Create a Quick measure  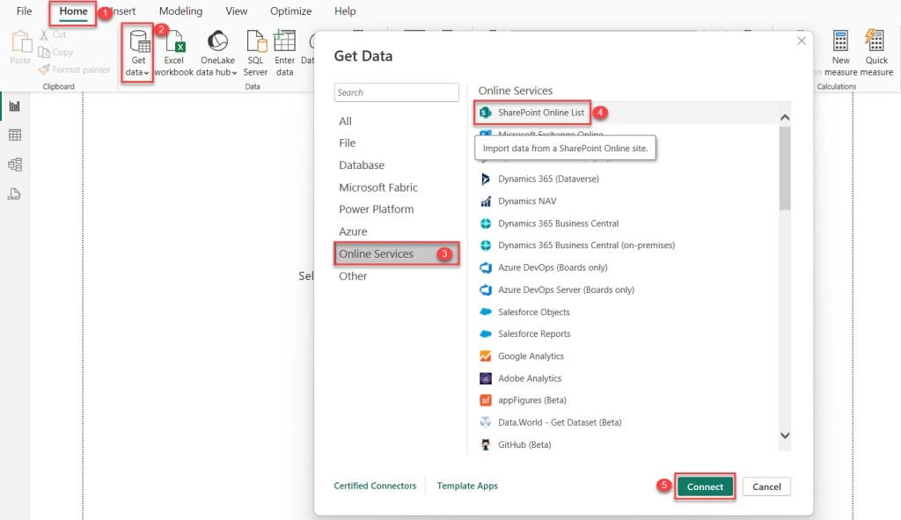click(x=876, y=53)
